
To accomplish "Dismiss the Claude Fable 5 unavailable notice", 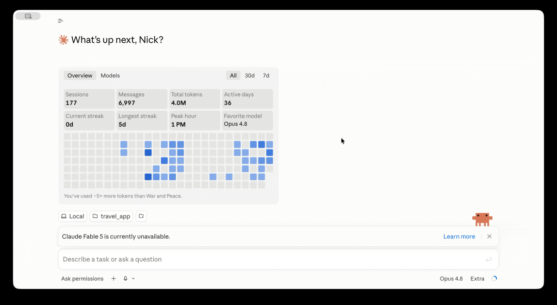I will (x=489, y=236).
